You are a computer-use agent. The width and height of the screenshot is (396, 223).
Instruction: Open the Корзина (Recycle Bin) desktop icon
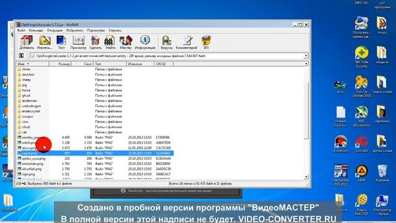pyautogui.click(x=382, y=173)
